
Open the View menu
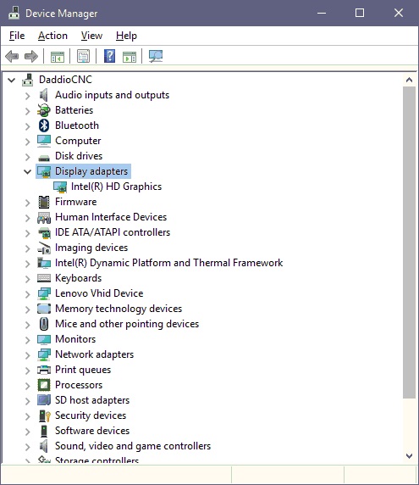point(91,36)
